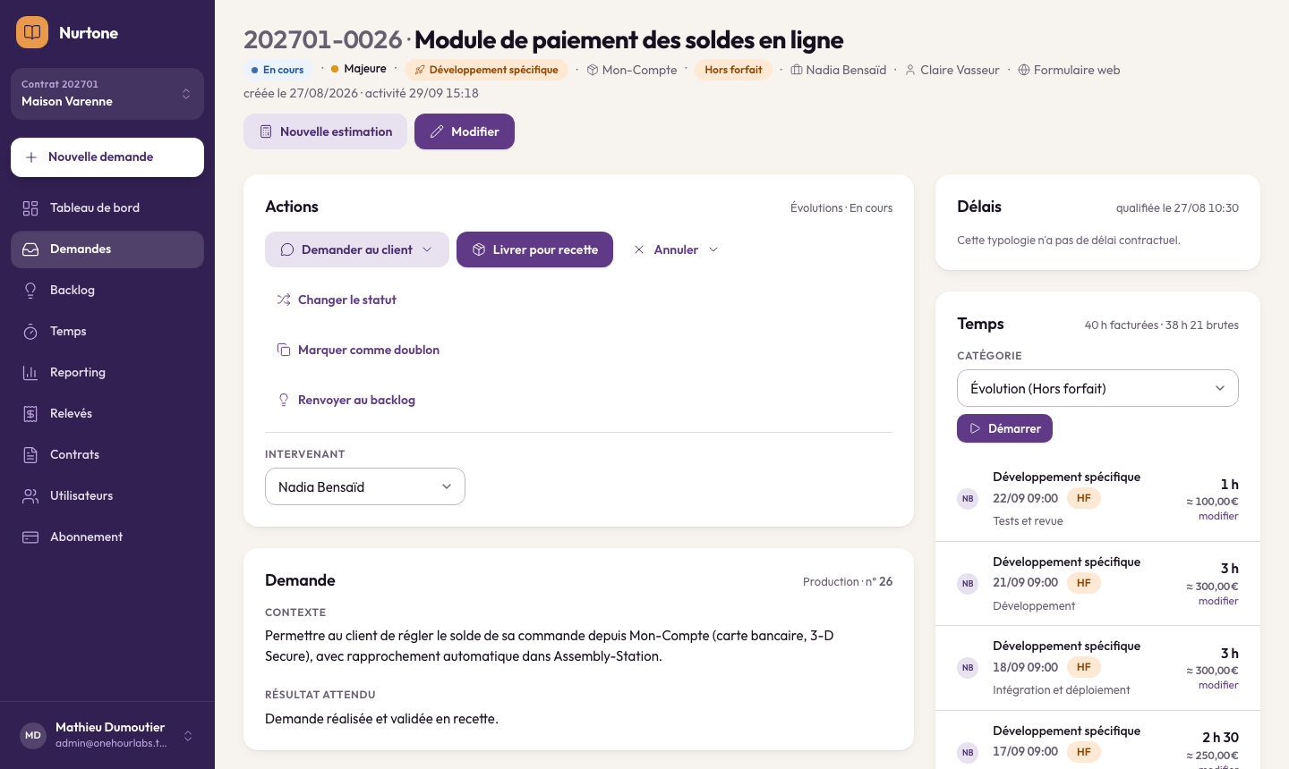The width and height of the screenshot is (1289, 769).
Task: Click the Modifier request button
Action: click(465, 131)
